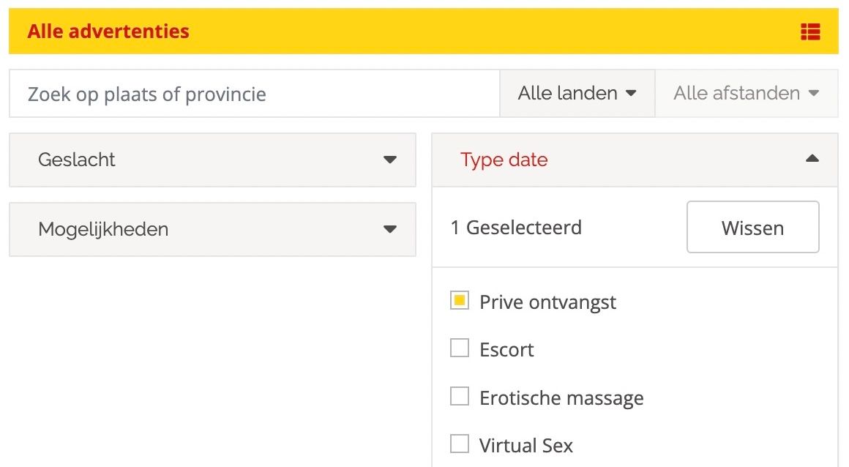Screen dimensions: 849x467
Task: Collapse the Type date filter panel
Action: point(635,160)
